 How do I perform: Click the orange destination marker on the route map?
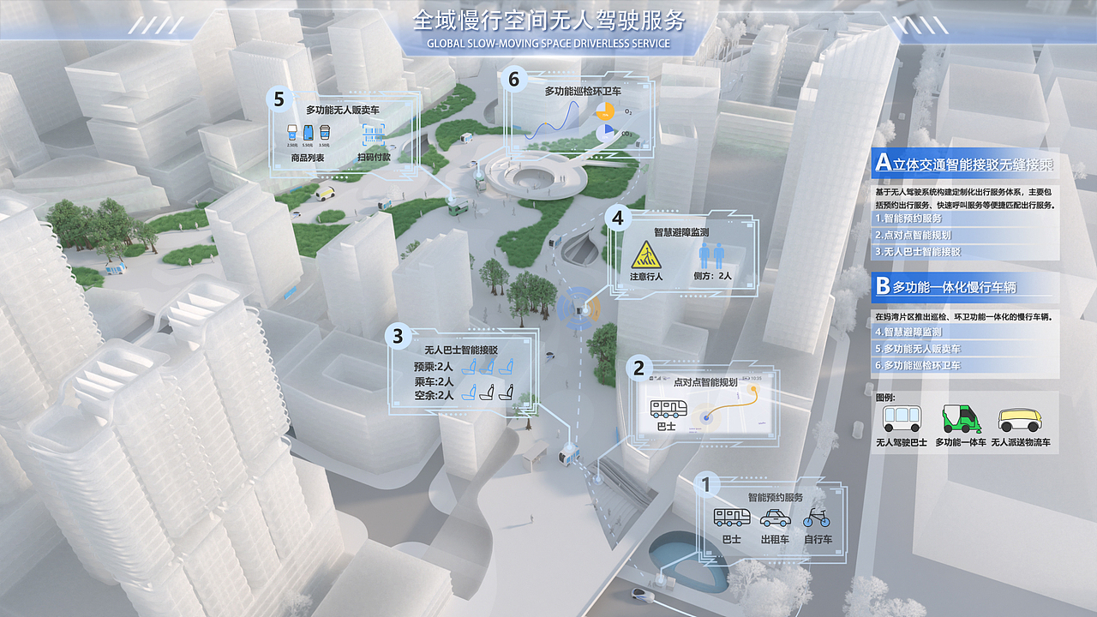click(753, 388)
